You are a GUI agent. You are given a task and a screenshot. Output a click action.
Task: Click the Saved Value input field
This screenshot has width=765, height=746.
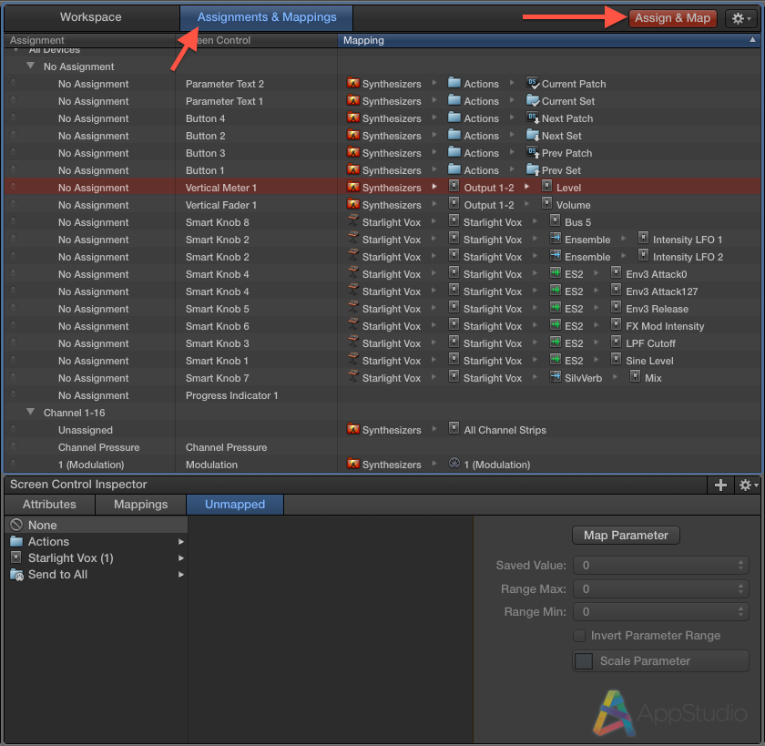coord(660,566)
